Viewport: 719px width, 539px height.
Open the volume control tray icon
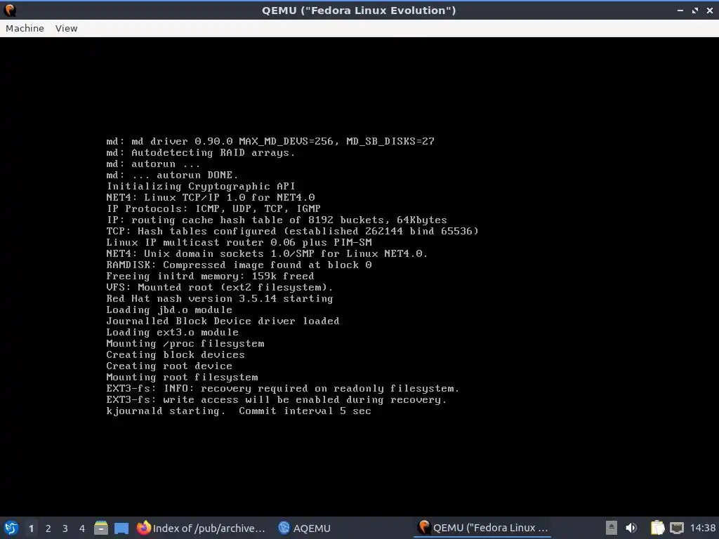pos(631,528)
